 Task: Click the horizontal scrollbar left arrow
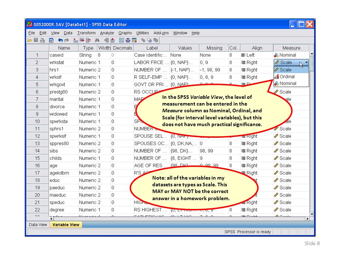click(51, 219)
